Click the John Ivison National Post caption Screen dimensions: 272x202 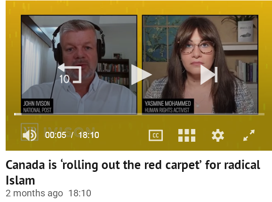(x=37, y=106)
